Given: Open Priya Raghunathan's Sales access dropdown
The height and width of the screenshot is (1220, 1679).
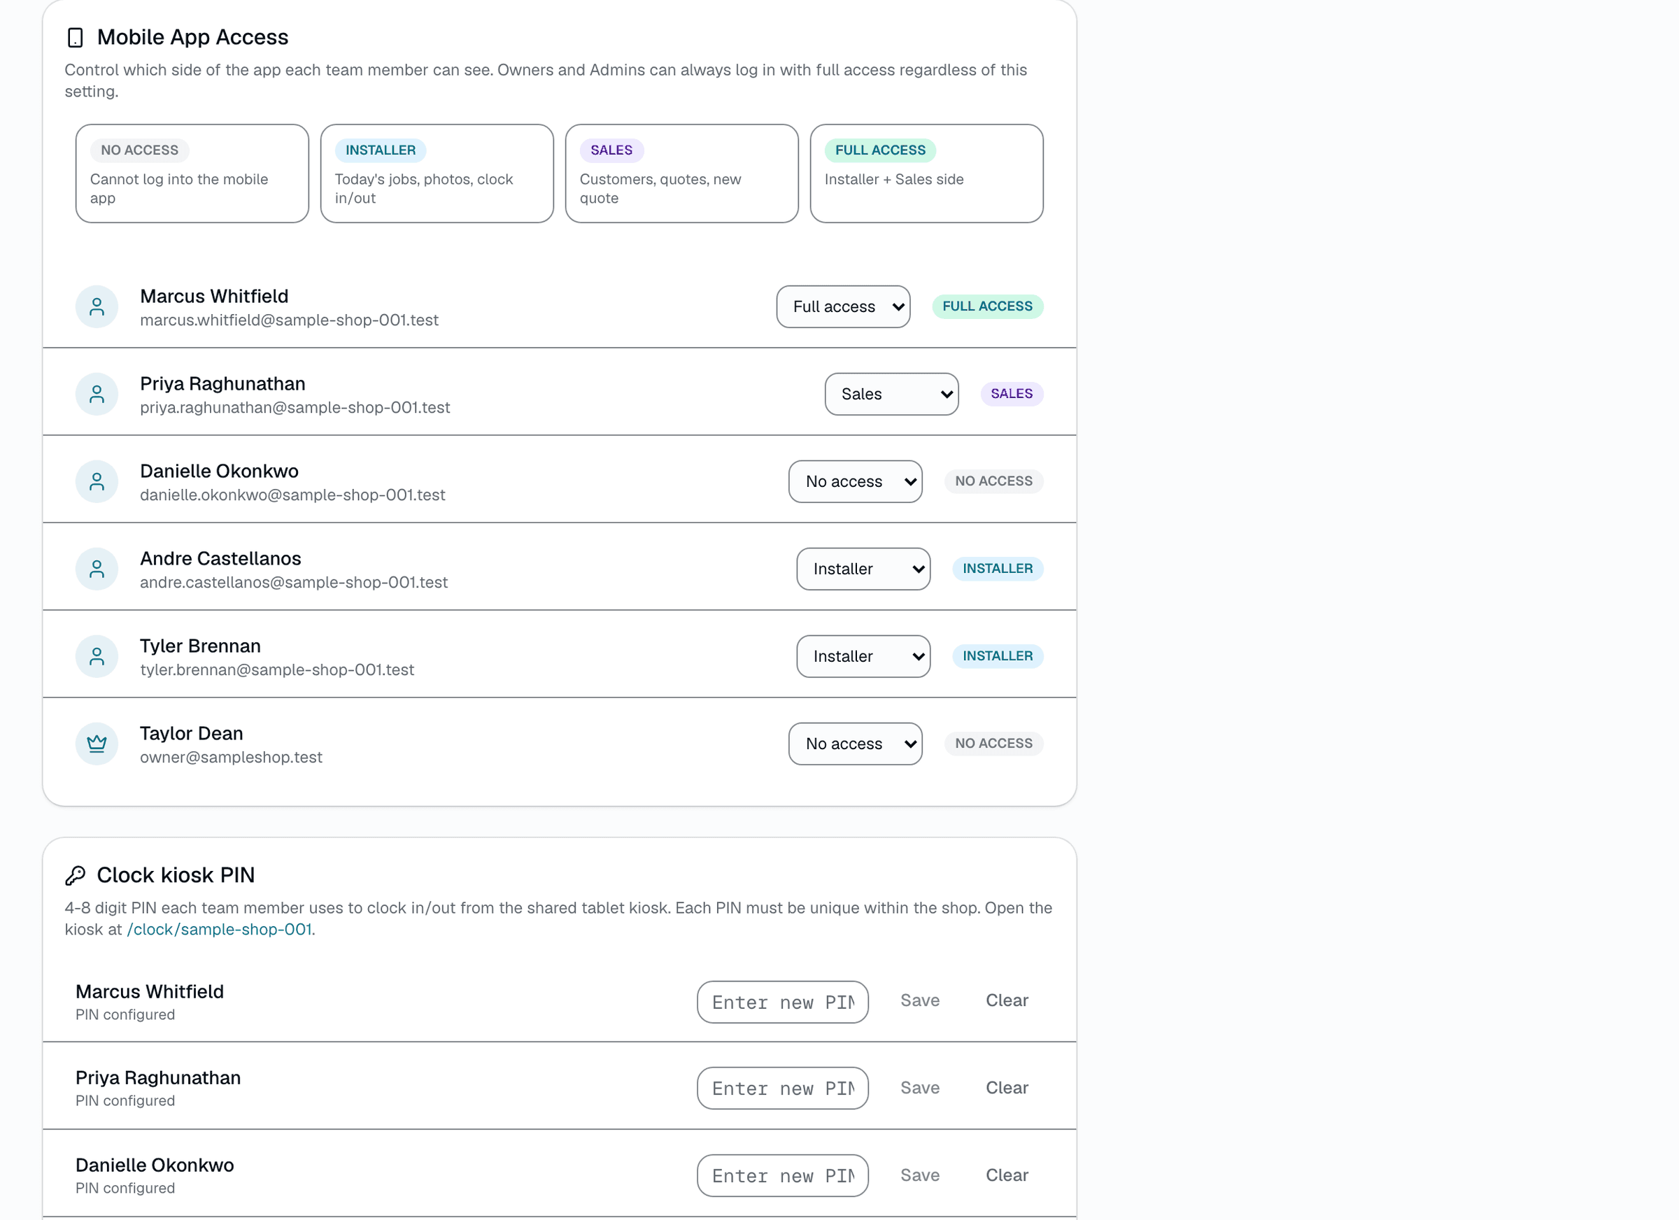Looking at the screenshot, I should 891,394.
